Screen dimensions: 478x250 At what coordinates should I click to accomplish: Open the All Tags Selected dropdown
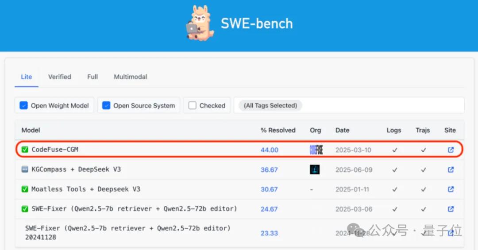(270, 106)
